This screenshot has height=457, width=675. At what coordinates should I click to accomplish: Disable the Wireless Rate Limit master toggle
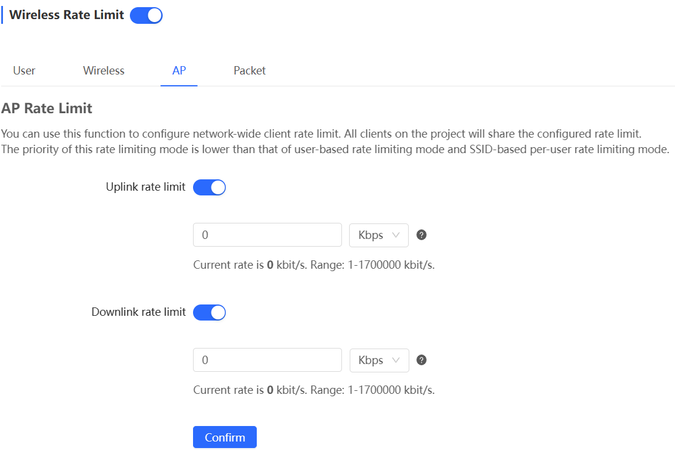146,15
